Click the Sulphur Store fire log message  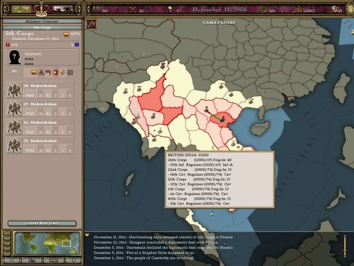[144, 253]
